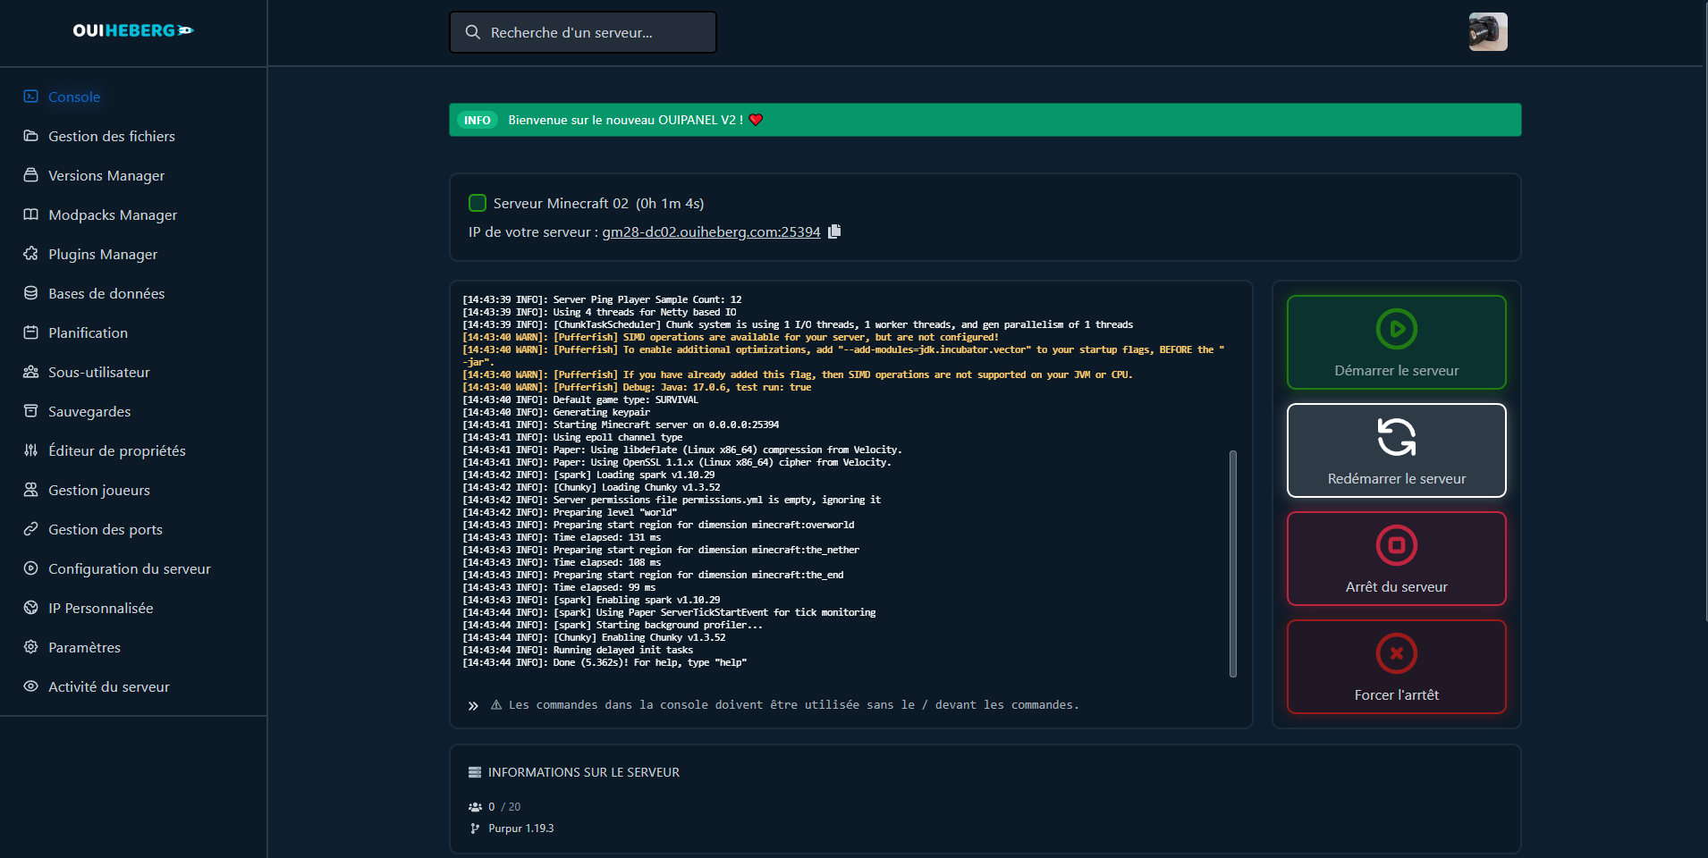The width and height of the screenshot is (1708, 858).
Task: Click the IP Personnalisée globe icon
Action: 30,608
